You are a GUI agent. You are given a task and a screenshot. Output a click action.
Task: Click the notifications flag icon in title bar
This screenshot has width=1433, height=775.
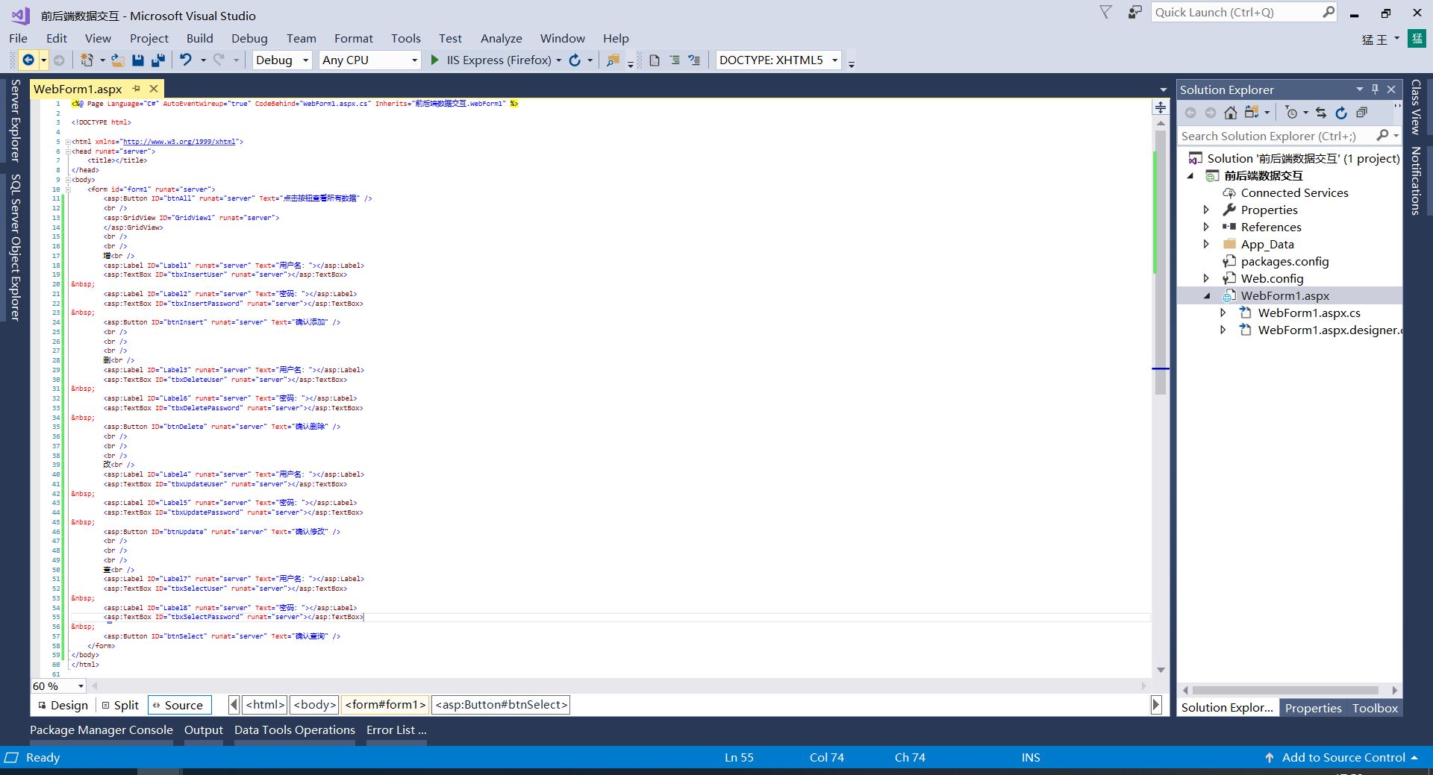coord(1106,13)
